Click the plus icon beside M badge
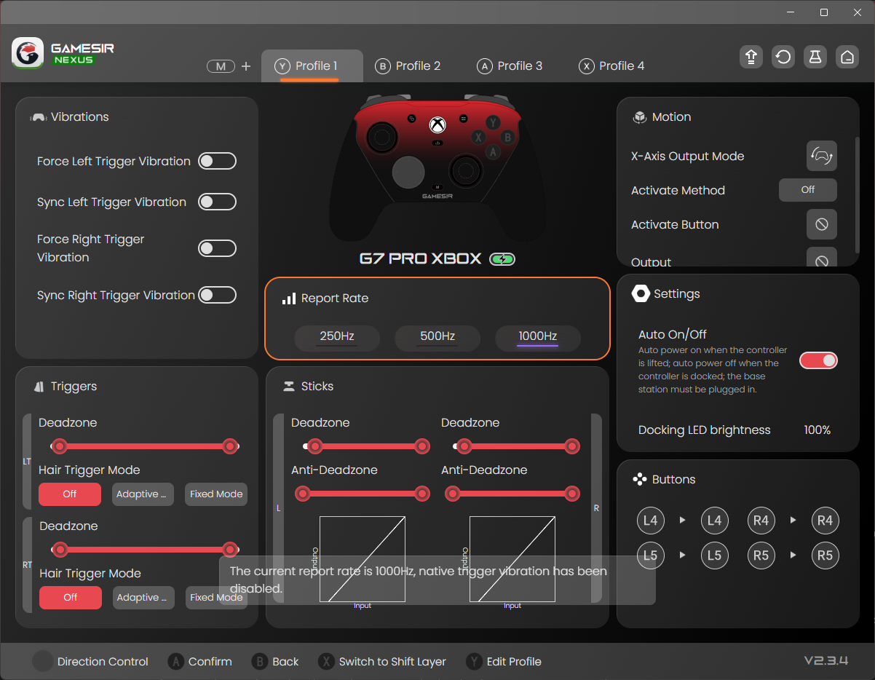The height and width of the screenshot is (680, 875). pos(246,66)
